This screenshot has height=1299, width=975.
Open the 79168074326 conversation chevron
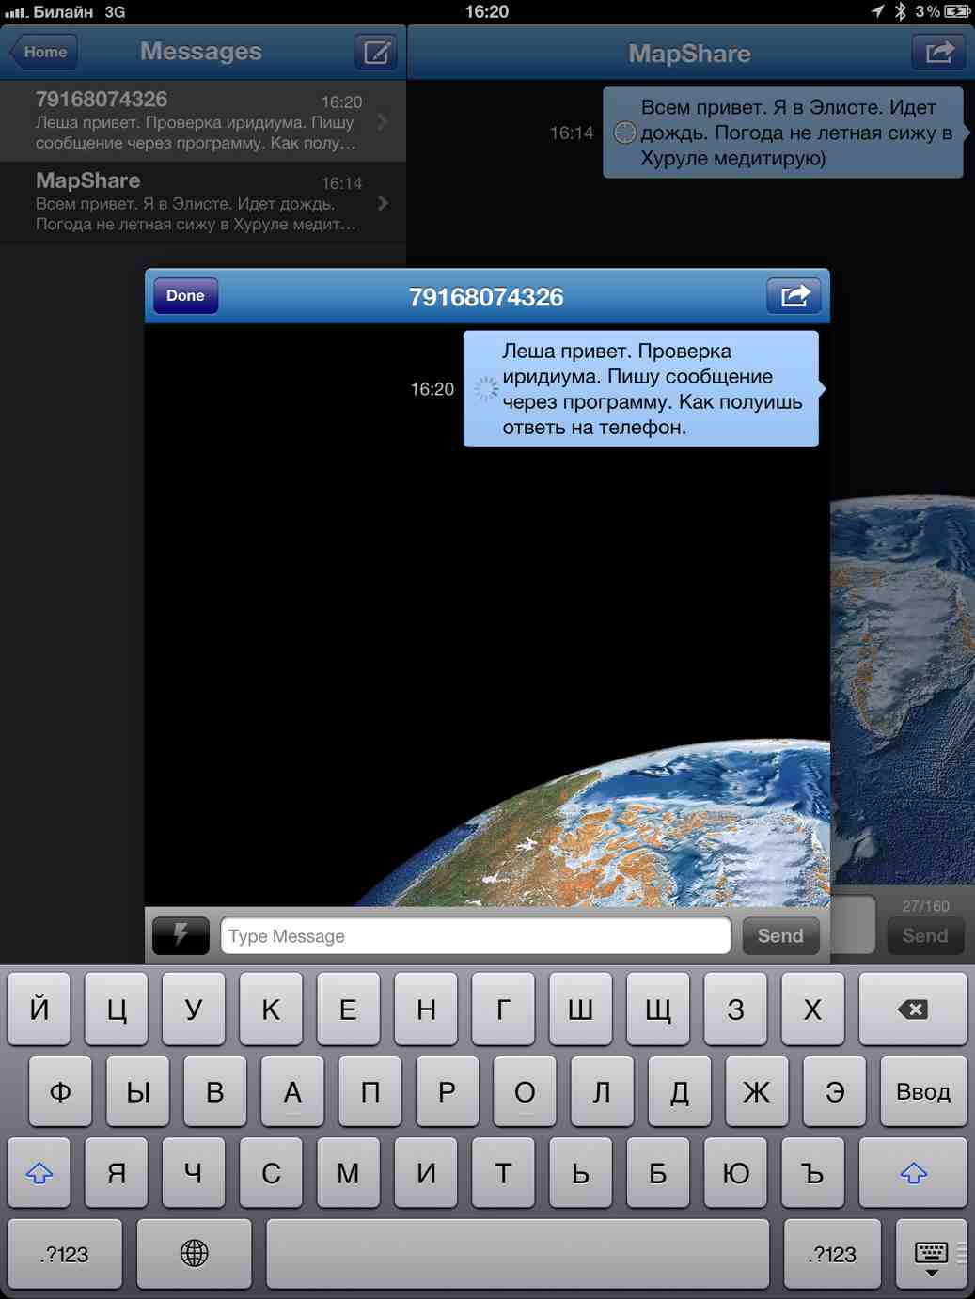coord(383,121)
